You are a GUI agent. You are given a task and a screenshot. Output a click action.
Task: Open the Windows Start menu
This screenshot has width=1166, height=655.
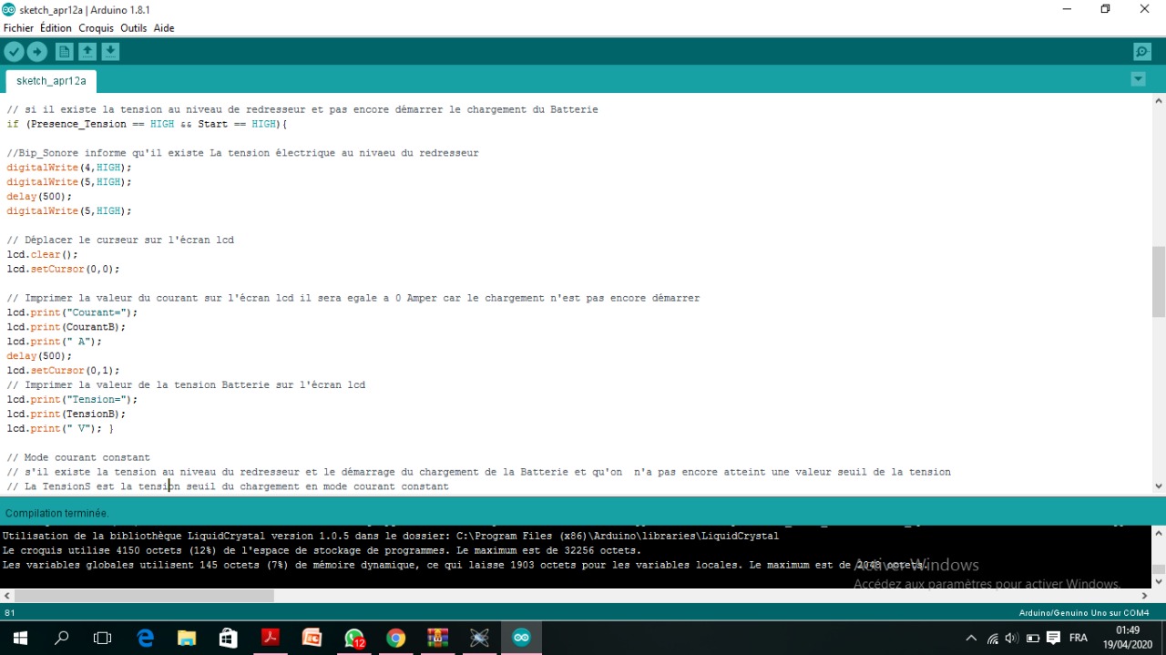(20, 638)
